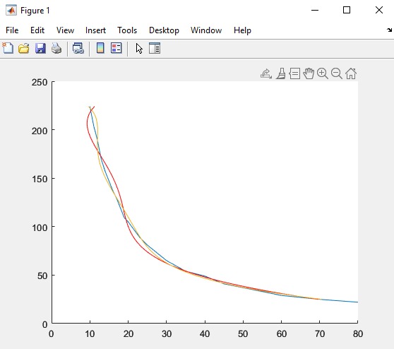Open the Tools menu
The image size is (394, 349).
127,30
